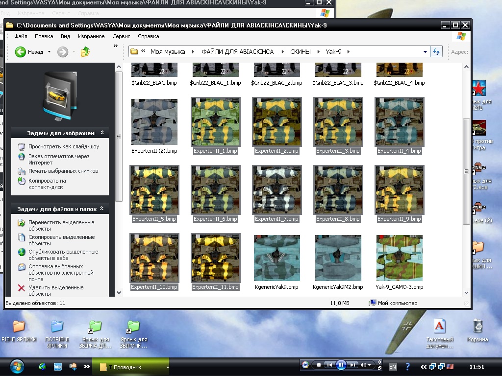The width and height of the screenshot is (502, 376).
Task: Open the Вид menu
Action: point(65,36)
